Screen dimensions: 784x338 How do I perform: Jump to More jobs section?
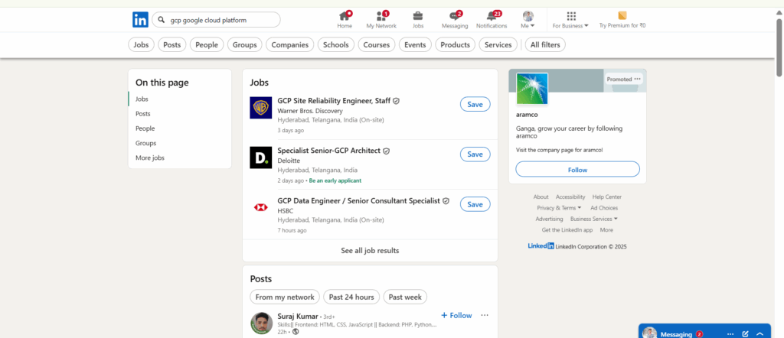pyautogui.click(x=150, y=158)
